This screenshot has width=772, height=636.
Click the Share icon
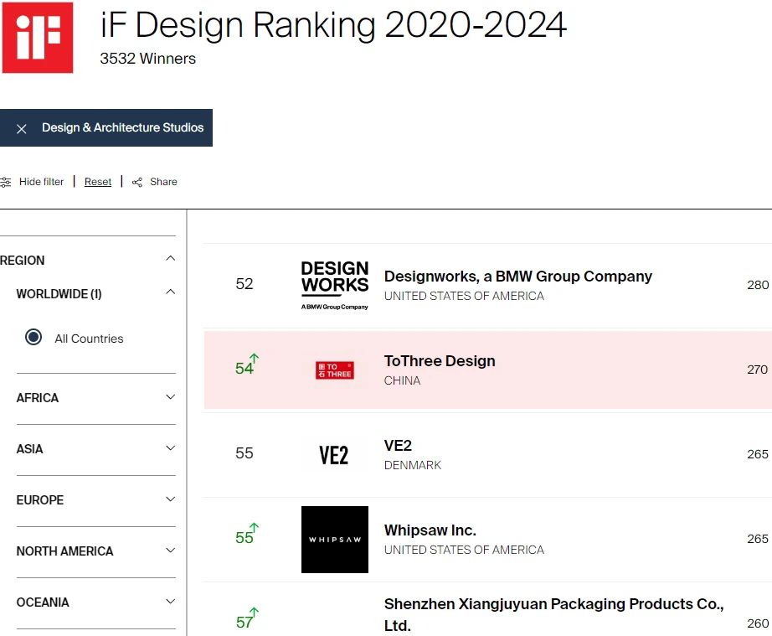point(137,182)
